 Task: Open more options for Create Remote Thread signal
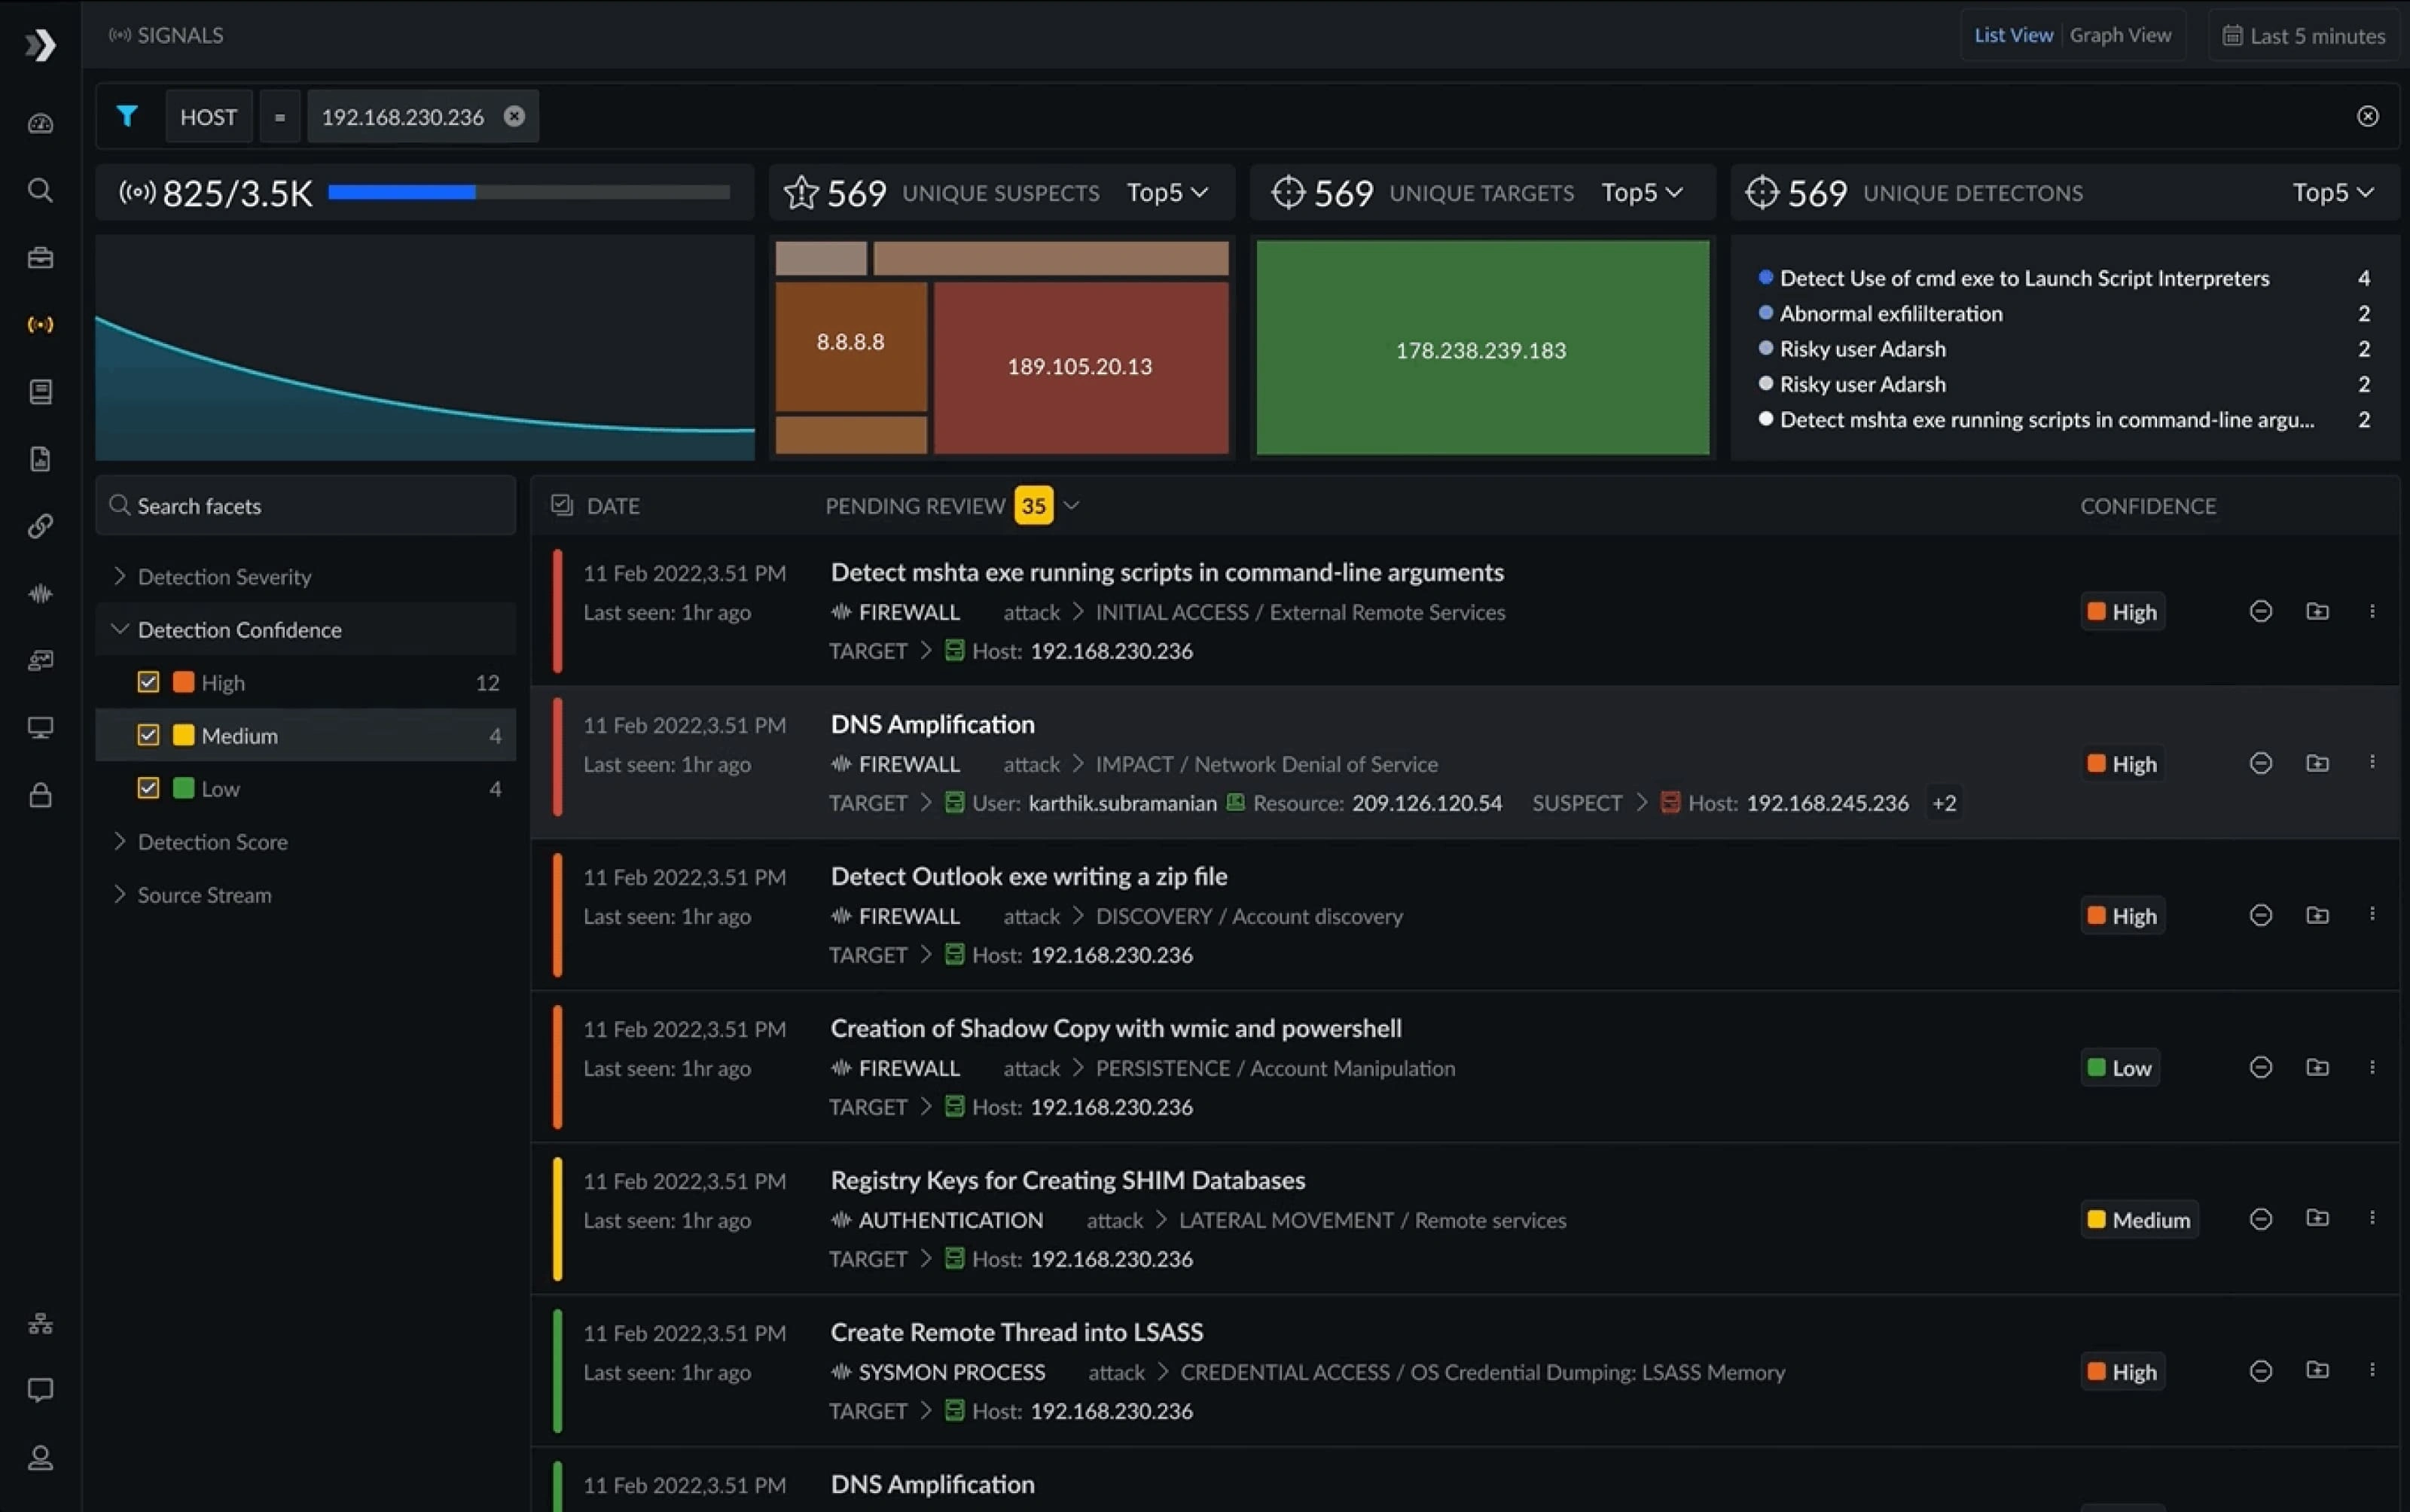click(2372, 1370)
